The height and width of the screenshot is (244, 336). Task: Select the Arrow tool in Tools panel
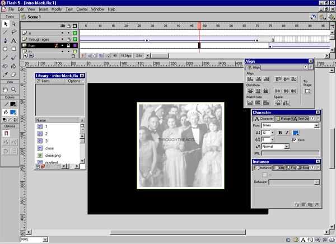6,24
